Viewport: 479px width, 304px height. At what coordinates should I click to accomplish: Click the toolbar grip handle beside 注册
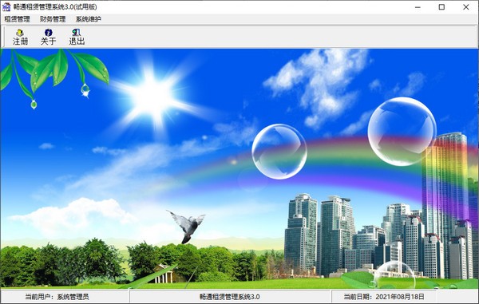4,37
